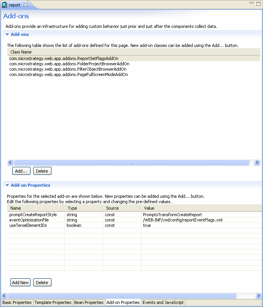Click the Source column header

click(x=122, y=208)
